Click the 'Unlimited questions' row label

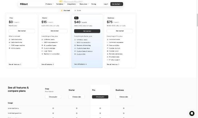[x=15, y=113]
